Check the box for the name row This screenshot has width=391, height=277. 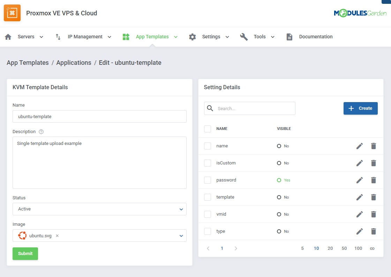click(x=208, y=146)
